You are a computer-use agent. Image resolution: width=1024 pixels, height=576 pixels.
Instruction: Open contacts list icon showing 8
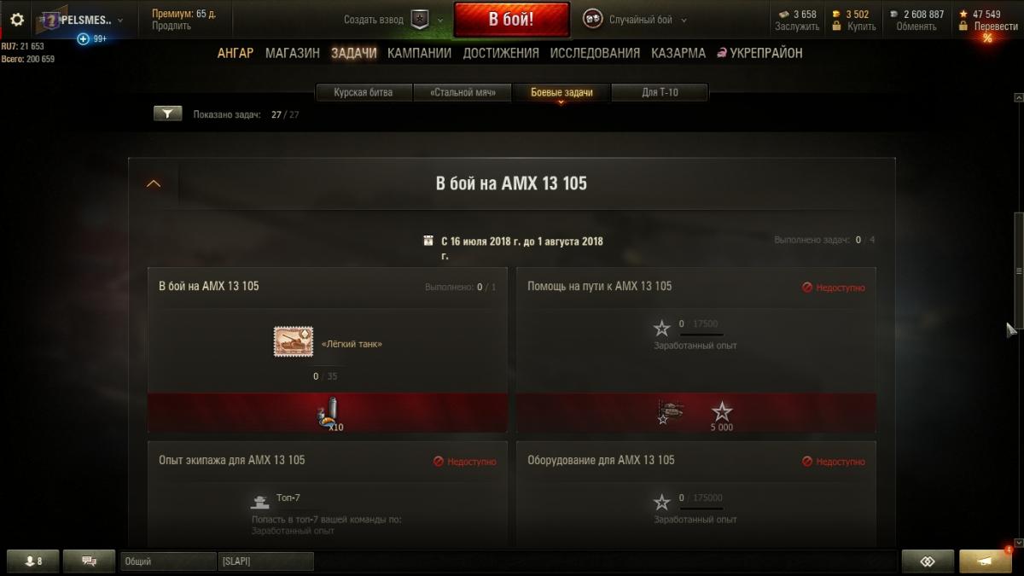(34, 561)
